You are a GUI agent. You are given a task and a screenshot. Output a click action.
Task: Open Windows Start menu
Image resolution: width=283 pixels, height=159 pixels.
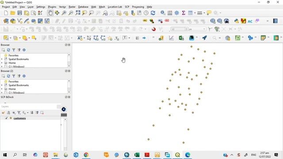coord(5,155)
